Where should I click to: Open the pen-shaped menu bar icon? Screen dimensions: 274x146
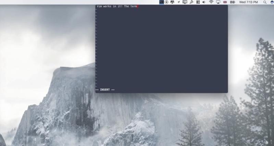pyautogui.click(x=191, y=2)
